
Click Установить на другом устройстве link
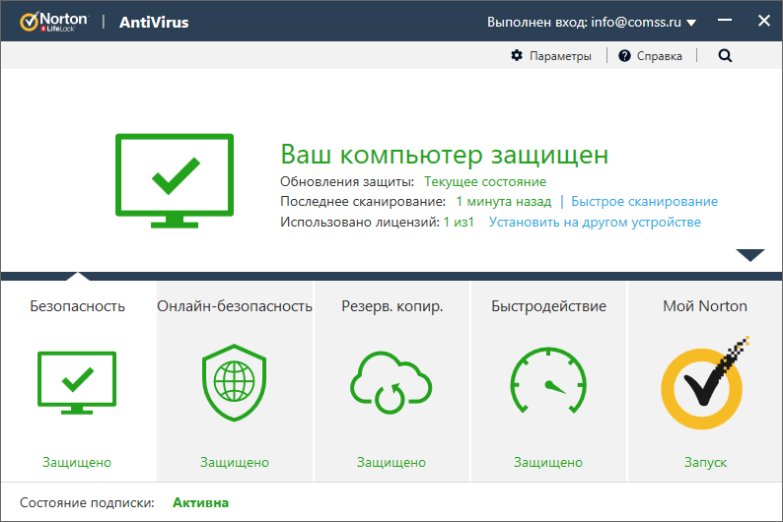coord(595,222)
